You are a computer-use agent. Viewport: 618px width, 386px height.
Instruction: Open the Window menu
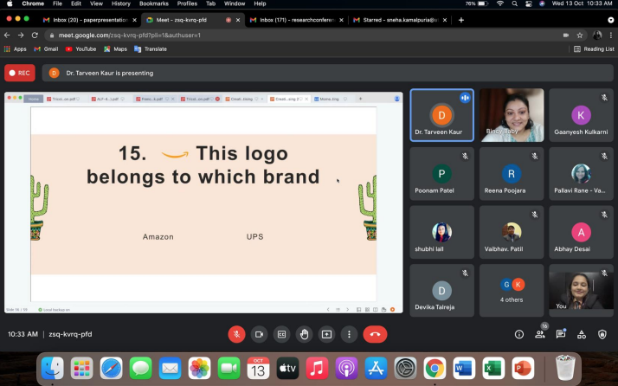coord(235,3)
